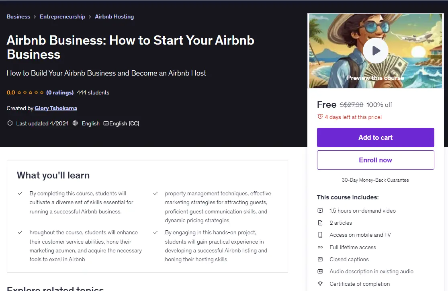The height and width of the screenshot is (291, 448).
Task: Open the Business breadcrumb link
Action: coord(18,16)
